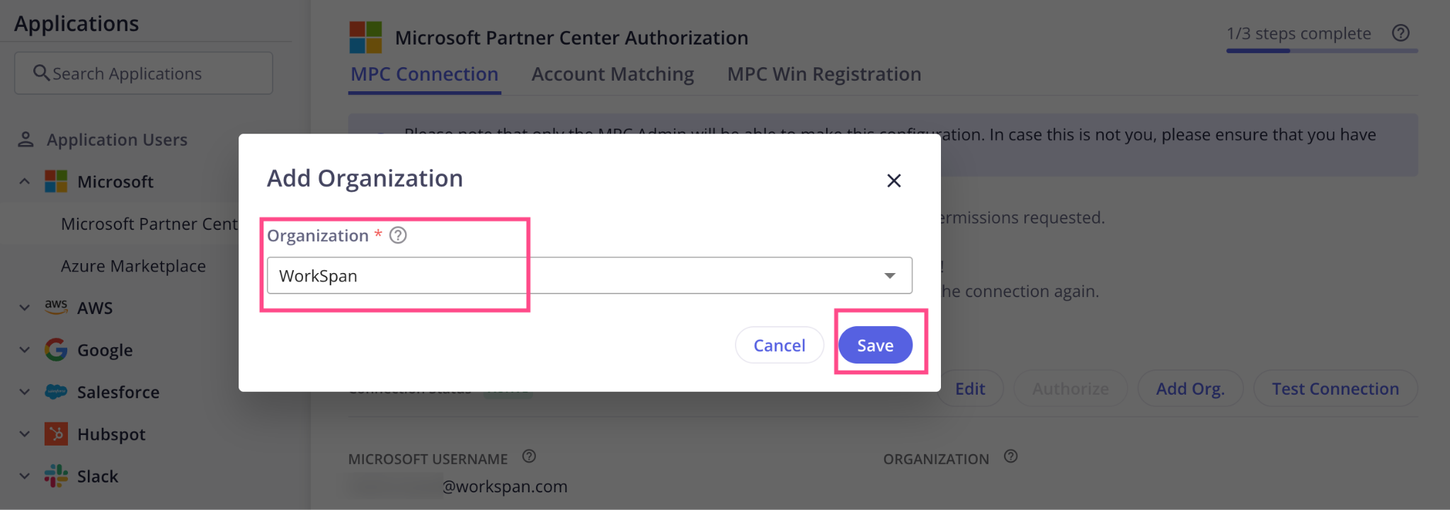Click the Organization field help icon
The width and height of the screenshot is (1450, 510).
398,236
